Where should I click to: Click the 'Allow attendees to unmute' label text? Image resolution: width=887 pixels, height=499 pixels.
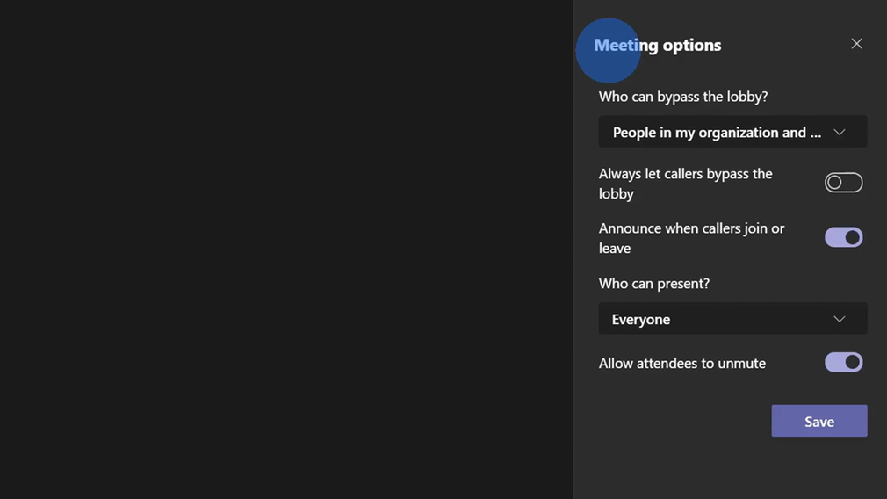(681, 364)
